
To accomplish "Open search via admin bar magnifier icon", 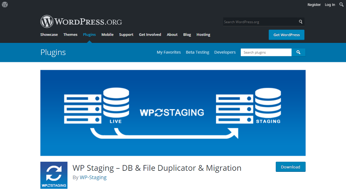I will click(x=342, y=4).
